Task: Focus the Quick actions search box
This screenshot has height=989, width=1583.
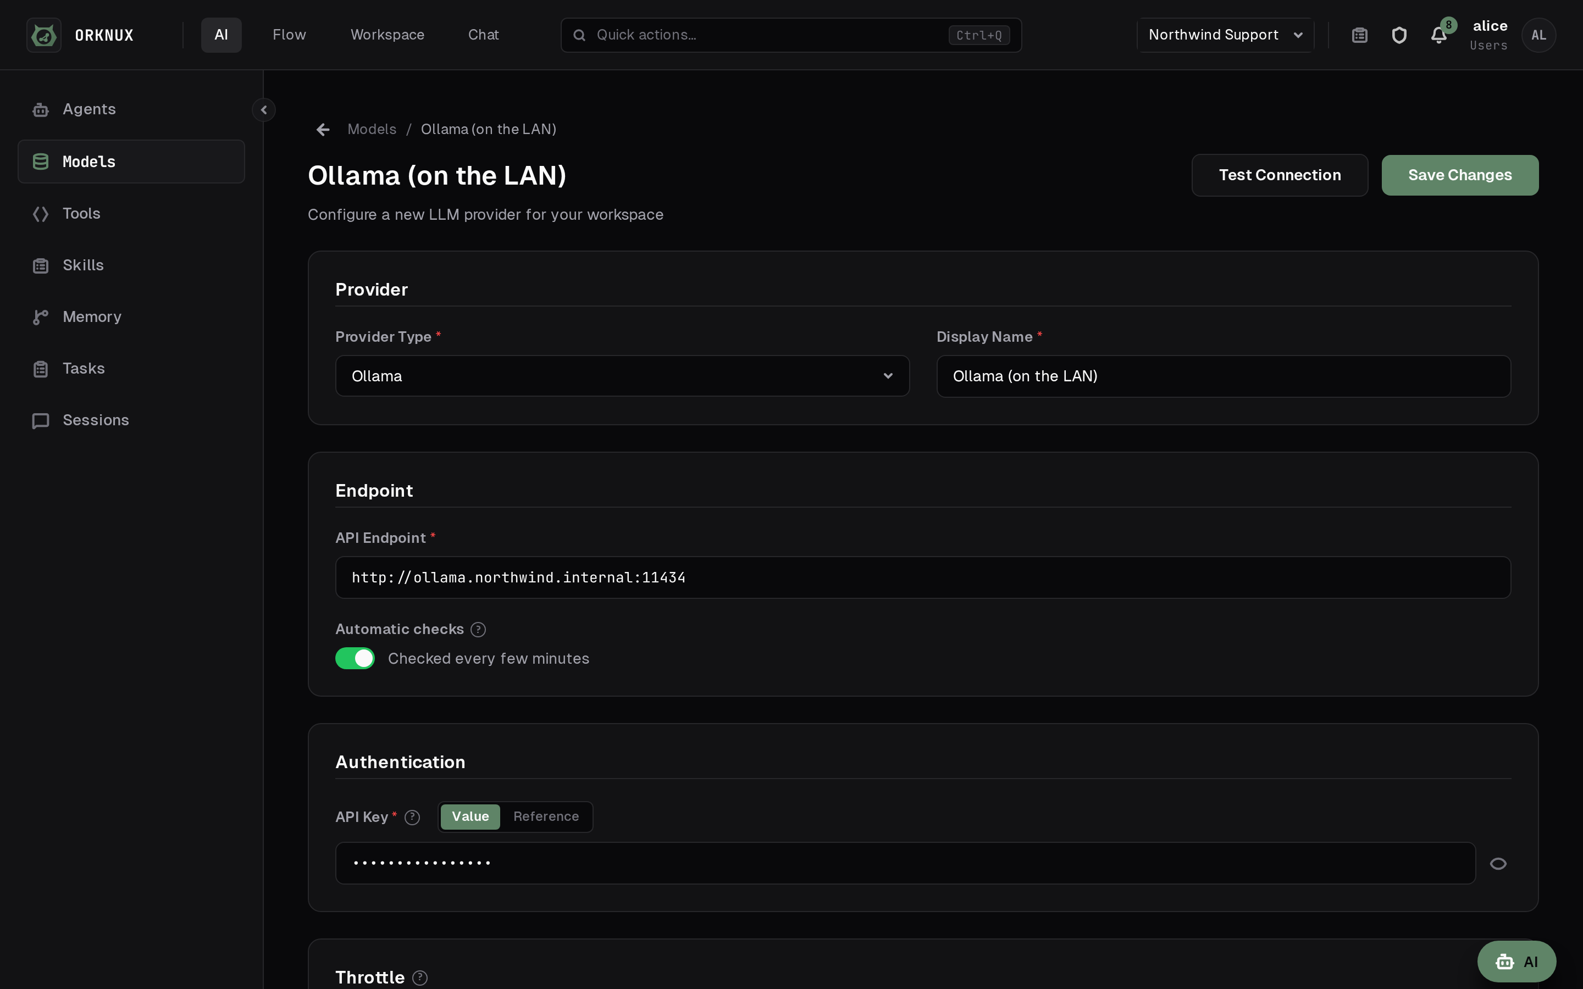Action: click(791, 35)
